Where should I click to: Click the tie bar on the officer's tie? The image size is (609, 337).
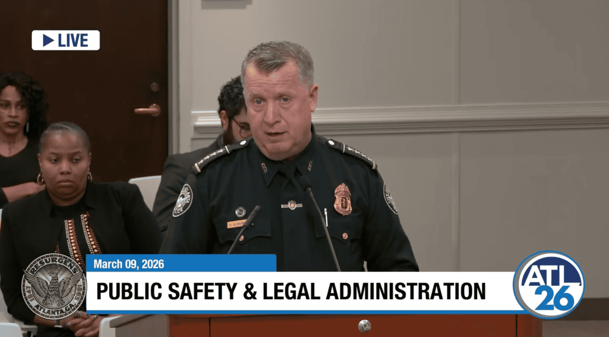pos(291,205)
